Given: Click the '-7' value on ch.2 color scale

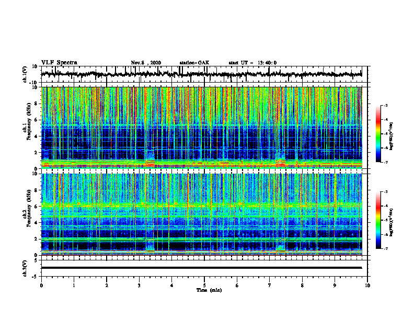Looking at the screenshot, I should [x=385, y=248].
